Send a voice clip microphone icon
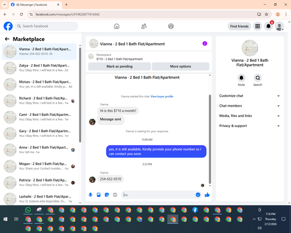 90,195
